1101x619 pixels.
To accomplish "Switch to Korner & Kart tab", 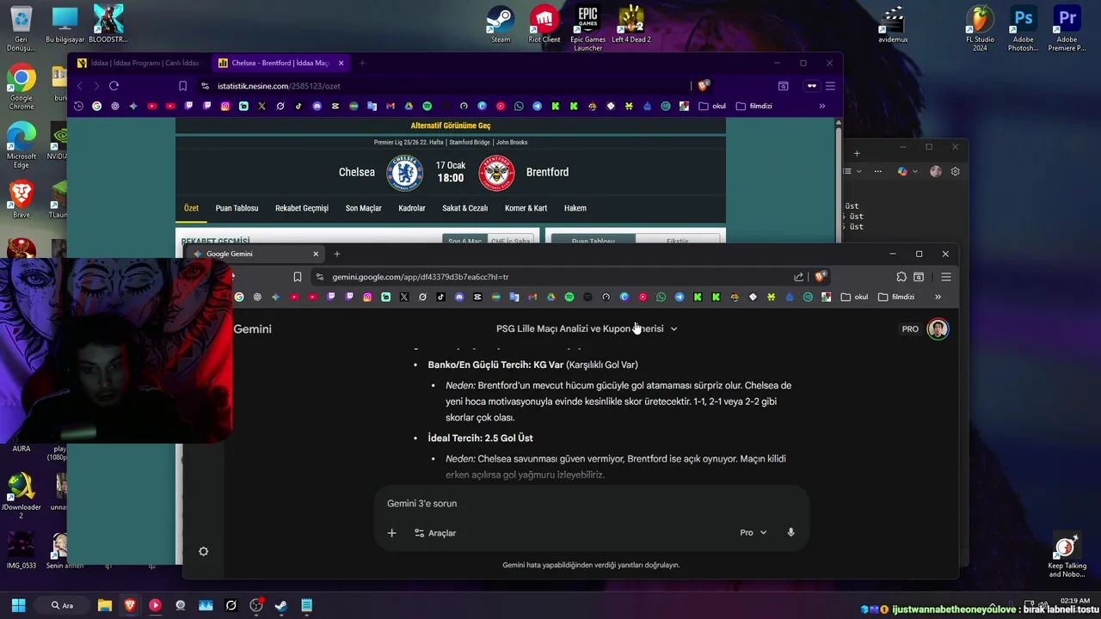I will click(x=526, y=208).
